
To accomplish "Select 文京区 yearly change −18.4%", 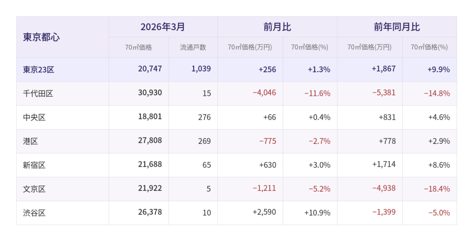I will pos(437,189).
